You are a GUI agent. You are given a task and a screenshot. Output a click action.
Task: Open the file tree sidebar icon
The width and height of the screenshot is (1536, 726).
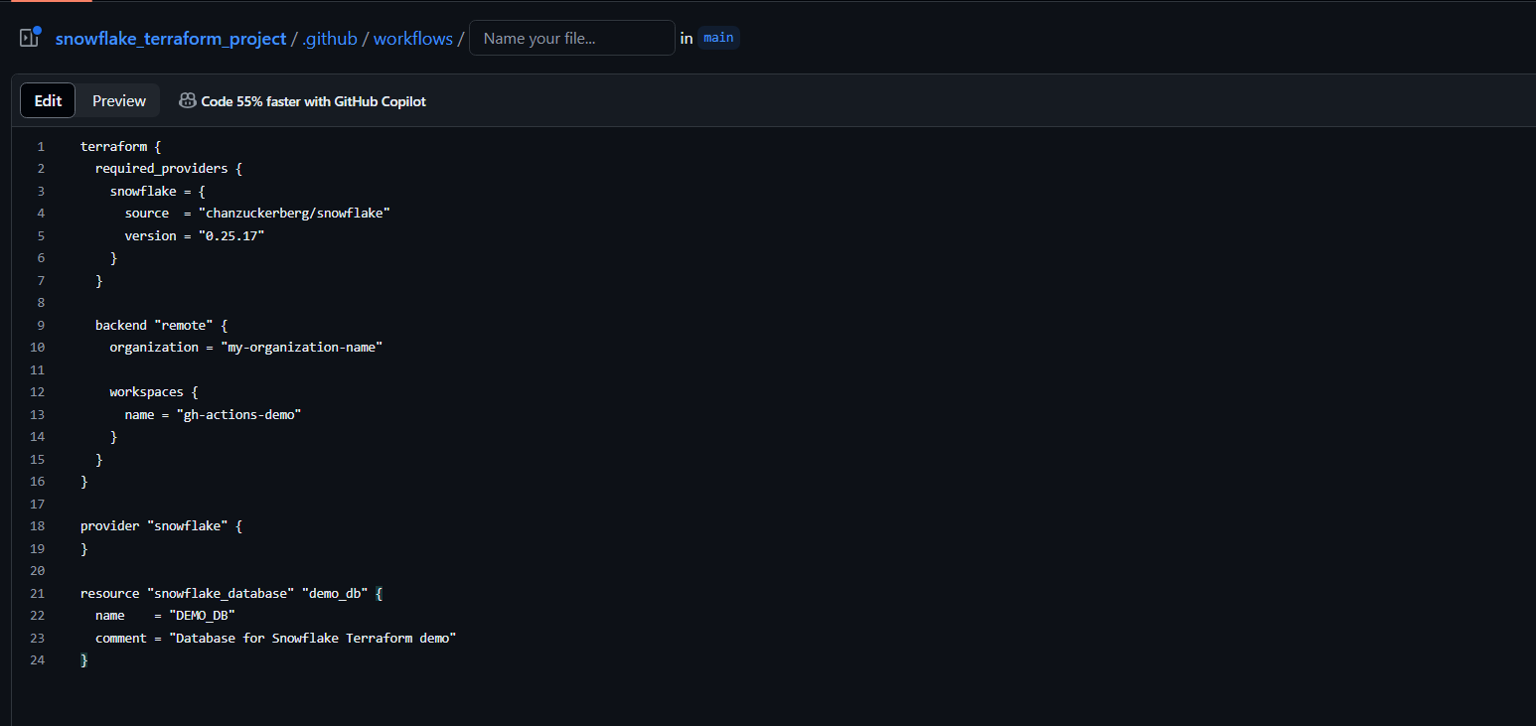pyautogui.click(x=28, y=37)
